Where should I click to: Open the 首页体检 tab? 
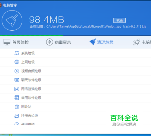[16, 42]
